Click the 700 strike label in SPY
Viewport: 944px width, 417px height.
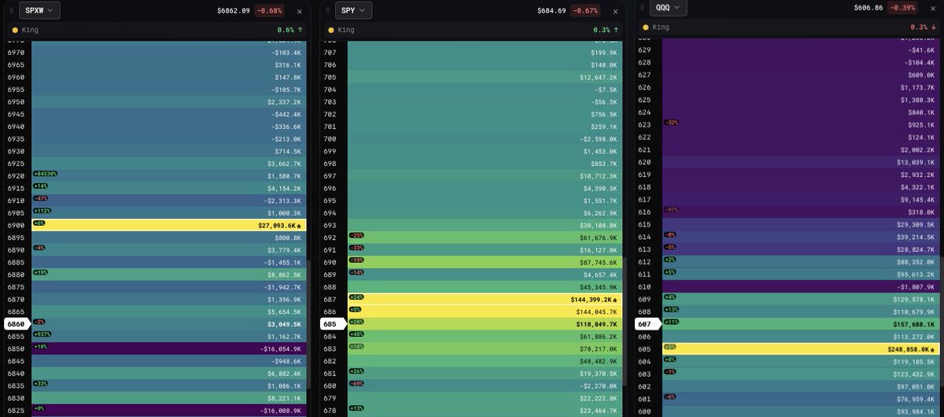point(330,138)
